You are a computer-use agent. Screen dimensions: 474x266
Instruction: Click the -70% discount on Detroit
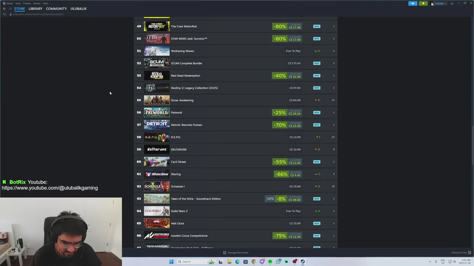tap(280, 125)
